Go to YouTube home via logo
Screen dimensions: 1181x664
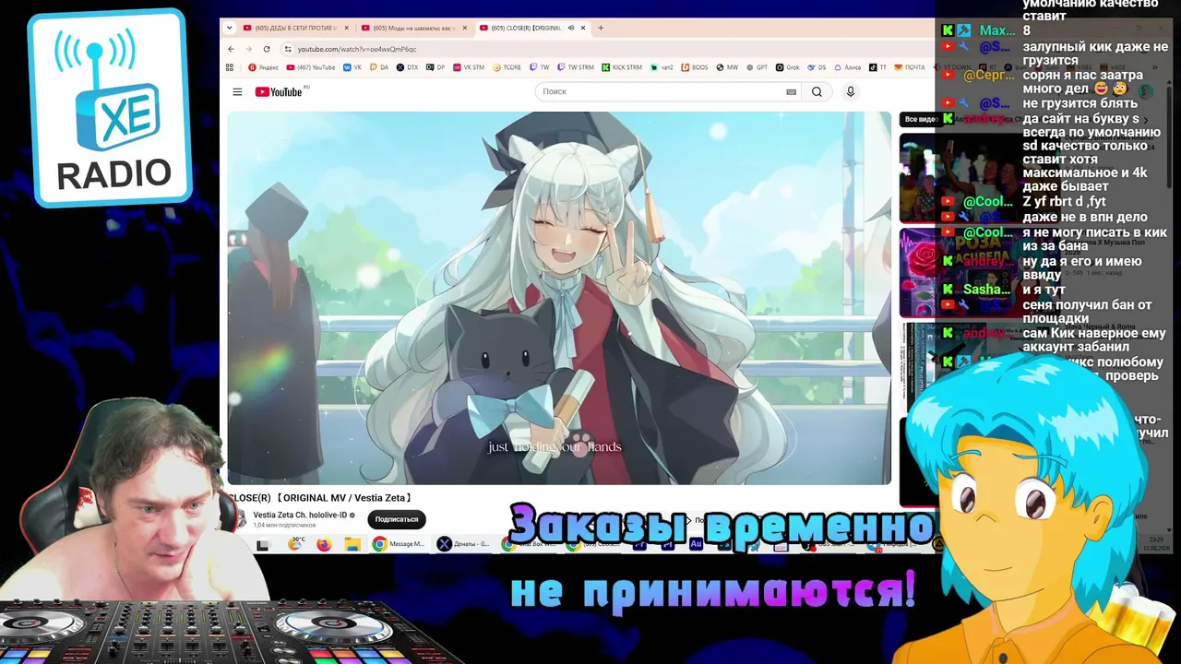[279, 92]
